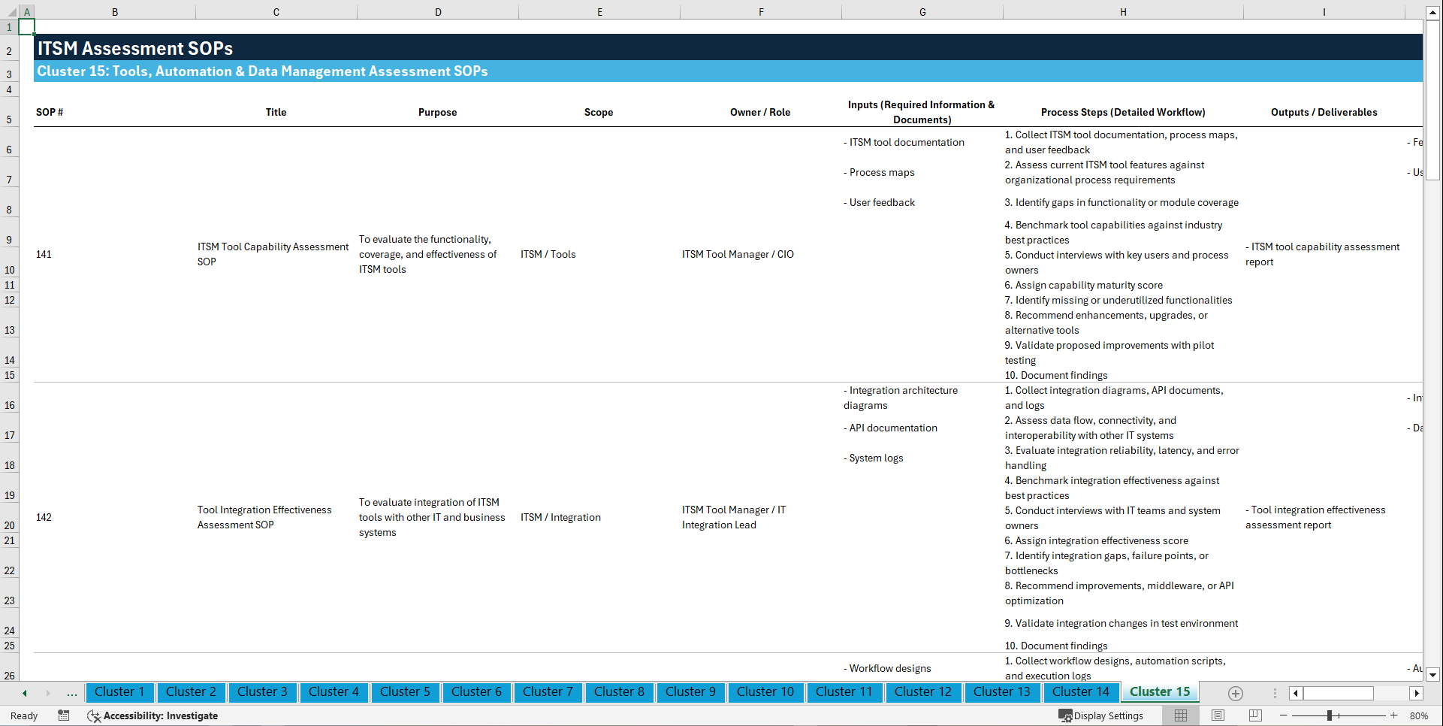Screen dimensions: 1443x726
Task: Select the Cluster 12 sheet tab
Action: [x=923, y=692]
